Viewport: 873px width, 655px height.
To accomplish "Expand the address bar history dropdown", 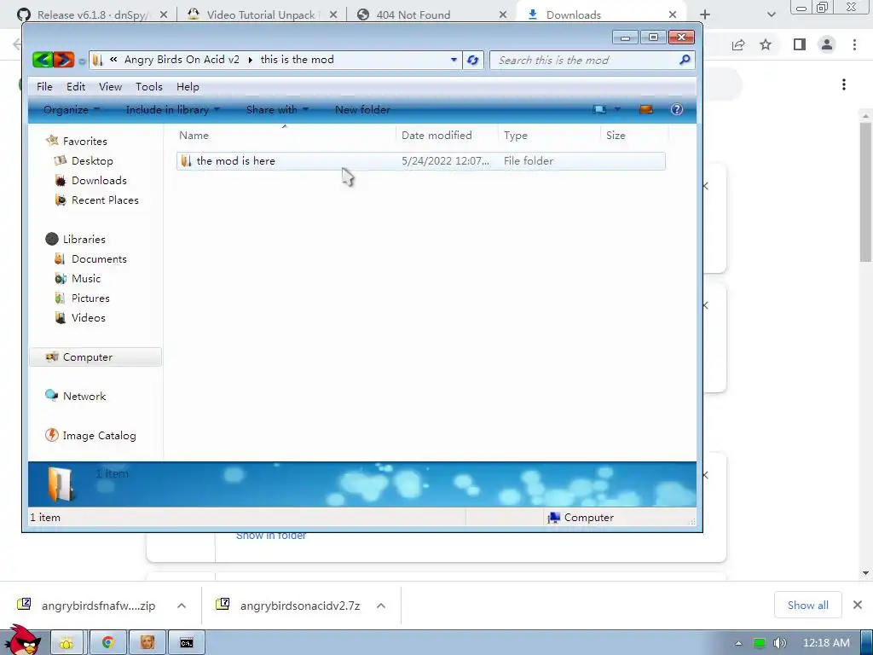I will point(454,61).
